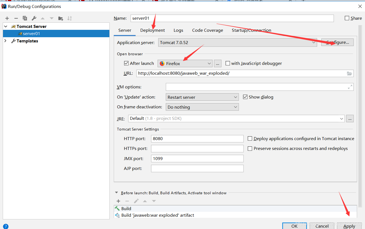Switch to Startup/Connection tab
This screenshot has height=229, width=365.
[252, 30]
